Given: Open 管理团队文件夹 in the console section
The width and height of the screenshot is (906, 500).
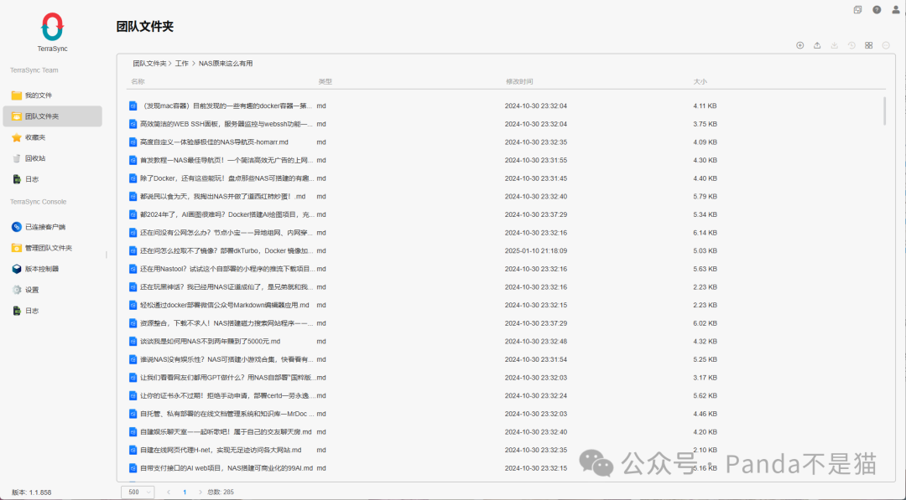Looking at the screenshot, I should (53, 248).
